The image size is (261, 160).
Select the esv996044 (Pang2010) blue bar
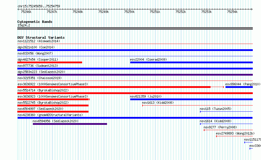239,87
